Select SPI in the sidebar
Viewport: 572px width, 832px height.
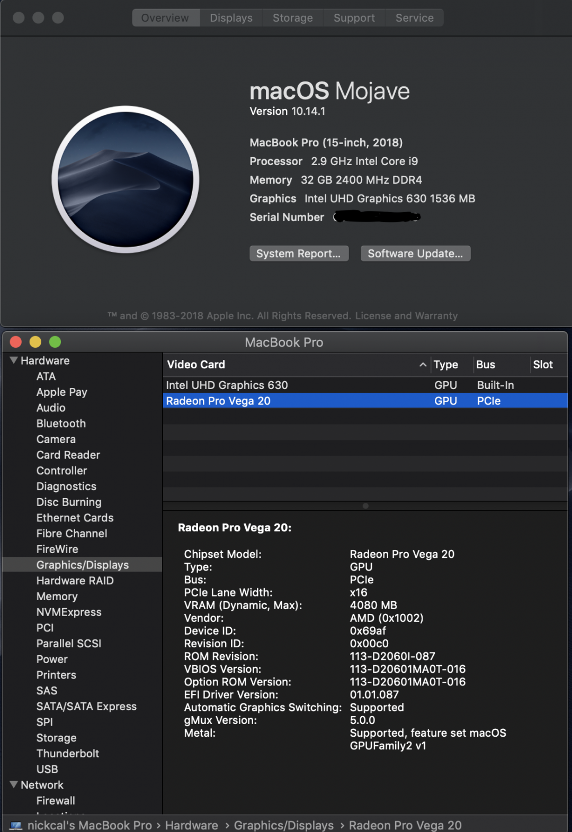pyautogui.click(x=44, y=722)
